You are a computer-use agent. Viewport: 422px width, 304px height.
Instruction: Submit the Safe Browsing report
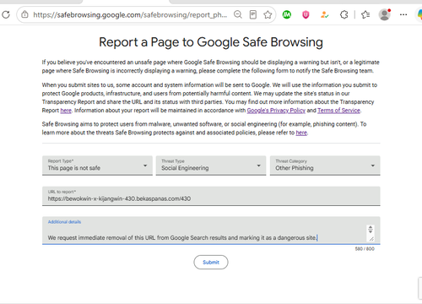(x=211, y=262)
